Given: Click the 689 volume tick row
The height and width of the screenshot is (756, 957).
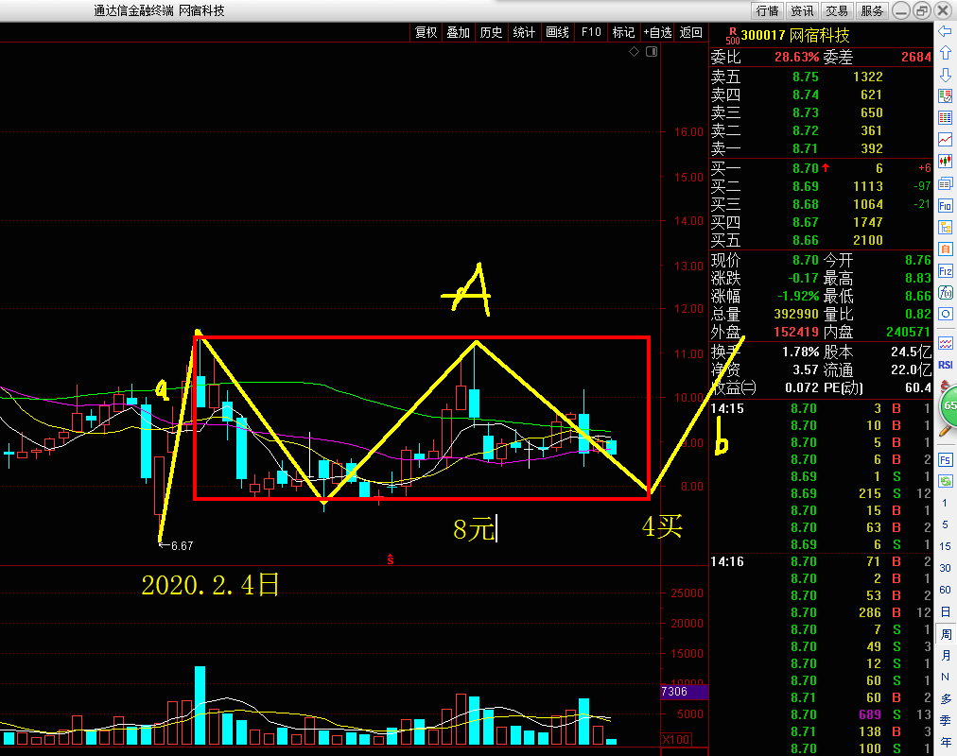Looking at the screenshot, I should coord(821,713).
